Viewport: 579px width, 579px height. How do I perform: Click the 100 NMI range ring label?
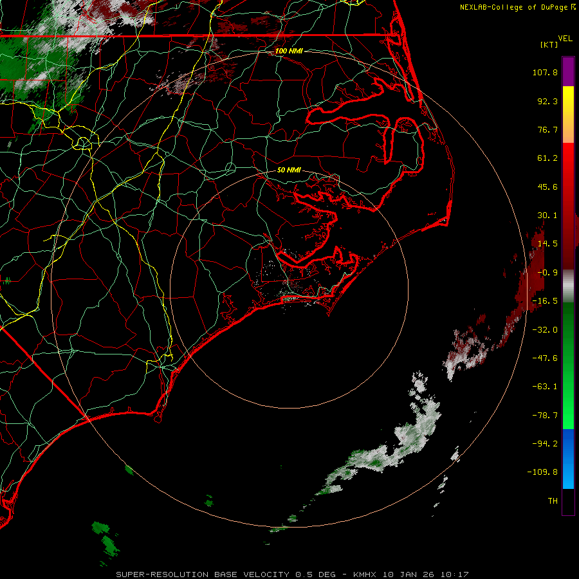[289, 51]
